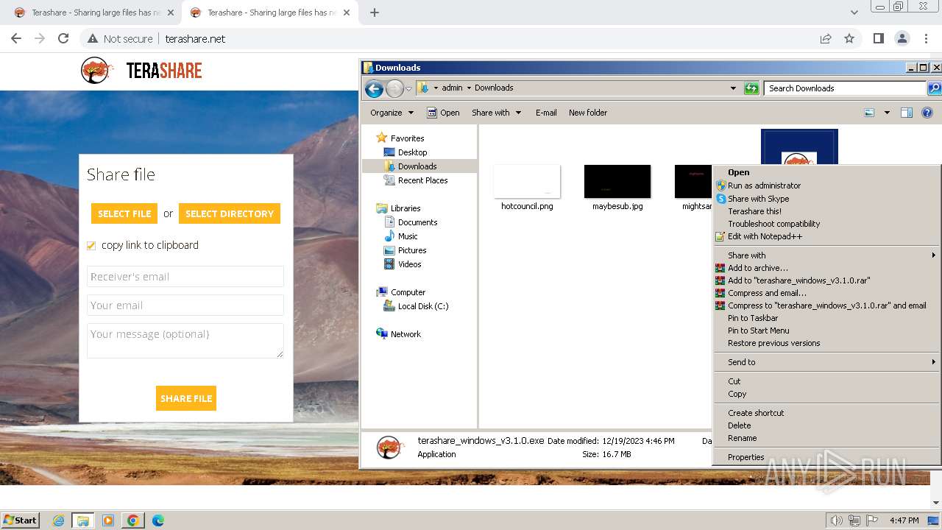Image resolution: width=942 pixels, height=530 pixels.
Task: Select Desktop in Favorites
Action: [x=412, y=152]
